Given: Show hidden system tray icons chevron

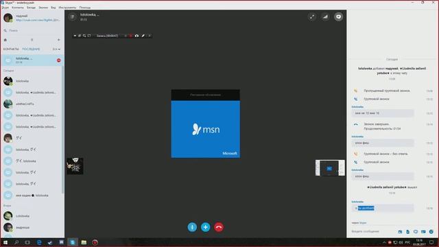Looking at the screenshot, I should point(384,242).
